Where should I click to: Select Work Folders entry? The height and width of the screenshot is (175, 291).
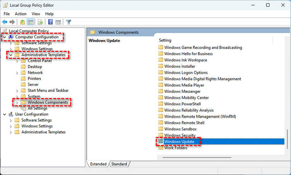176,148
